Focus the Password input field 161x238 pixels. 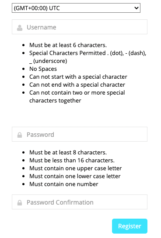point(80,134)
